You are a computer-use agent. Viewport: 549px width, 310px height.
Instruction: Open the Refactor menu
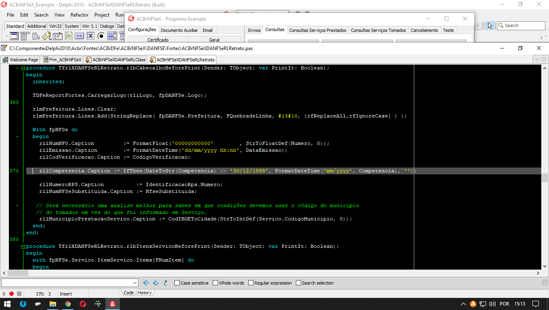click(x=80, y=15)
